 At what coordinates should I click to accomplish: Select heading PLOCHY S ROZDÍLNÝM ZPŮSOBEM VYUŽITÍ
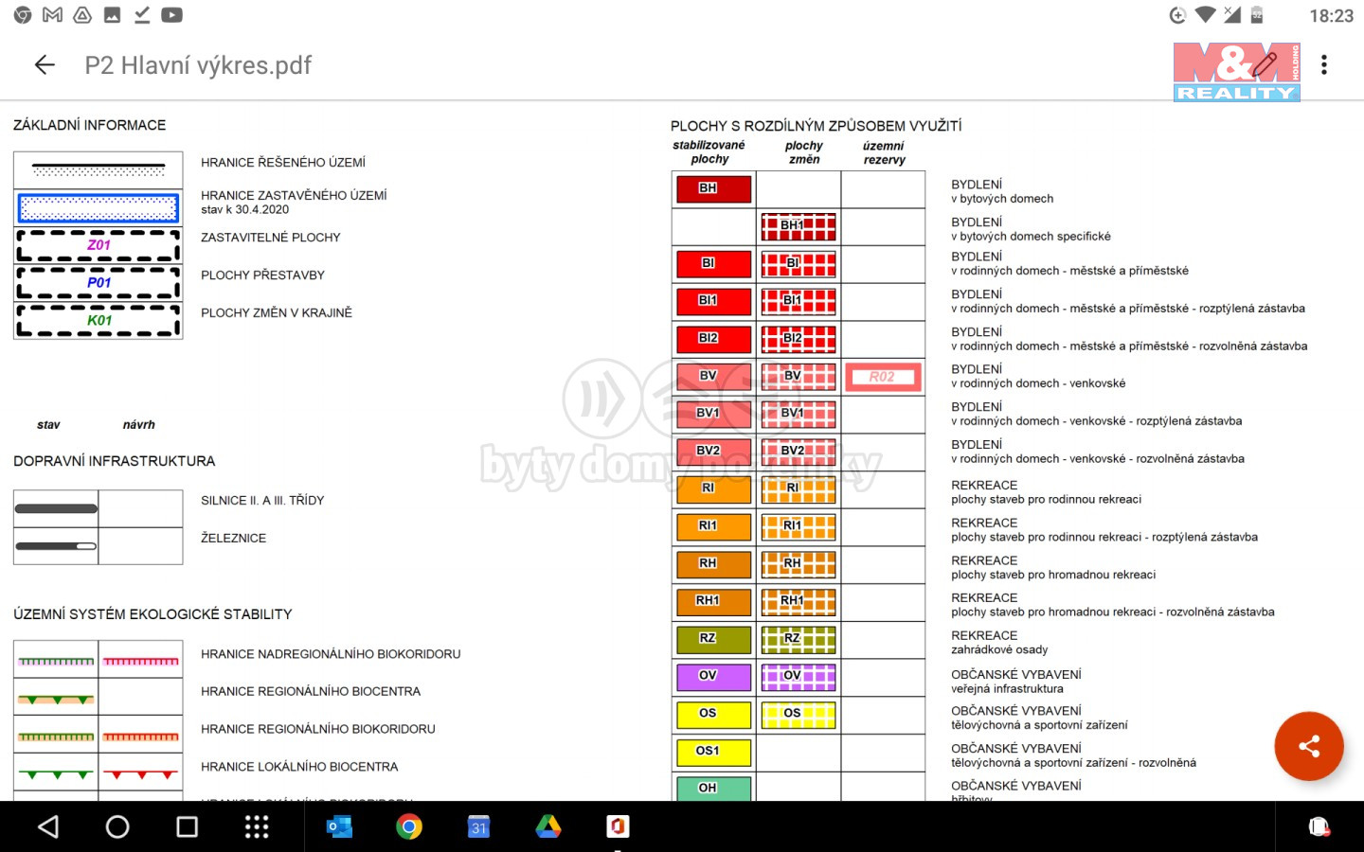tap(817, 126)
